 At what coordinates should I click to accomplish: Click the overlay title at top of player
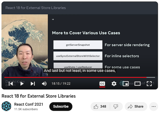[35, 8]
